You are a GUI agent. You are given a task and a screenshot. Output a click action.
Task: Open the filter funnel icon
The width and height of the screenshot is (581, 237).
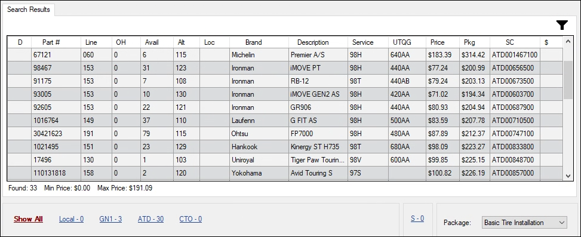pos(562,25)
